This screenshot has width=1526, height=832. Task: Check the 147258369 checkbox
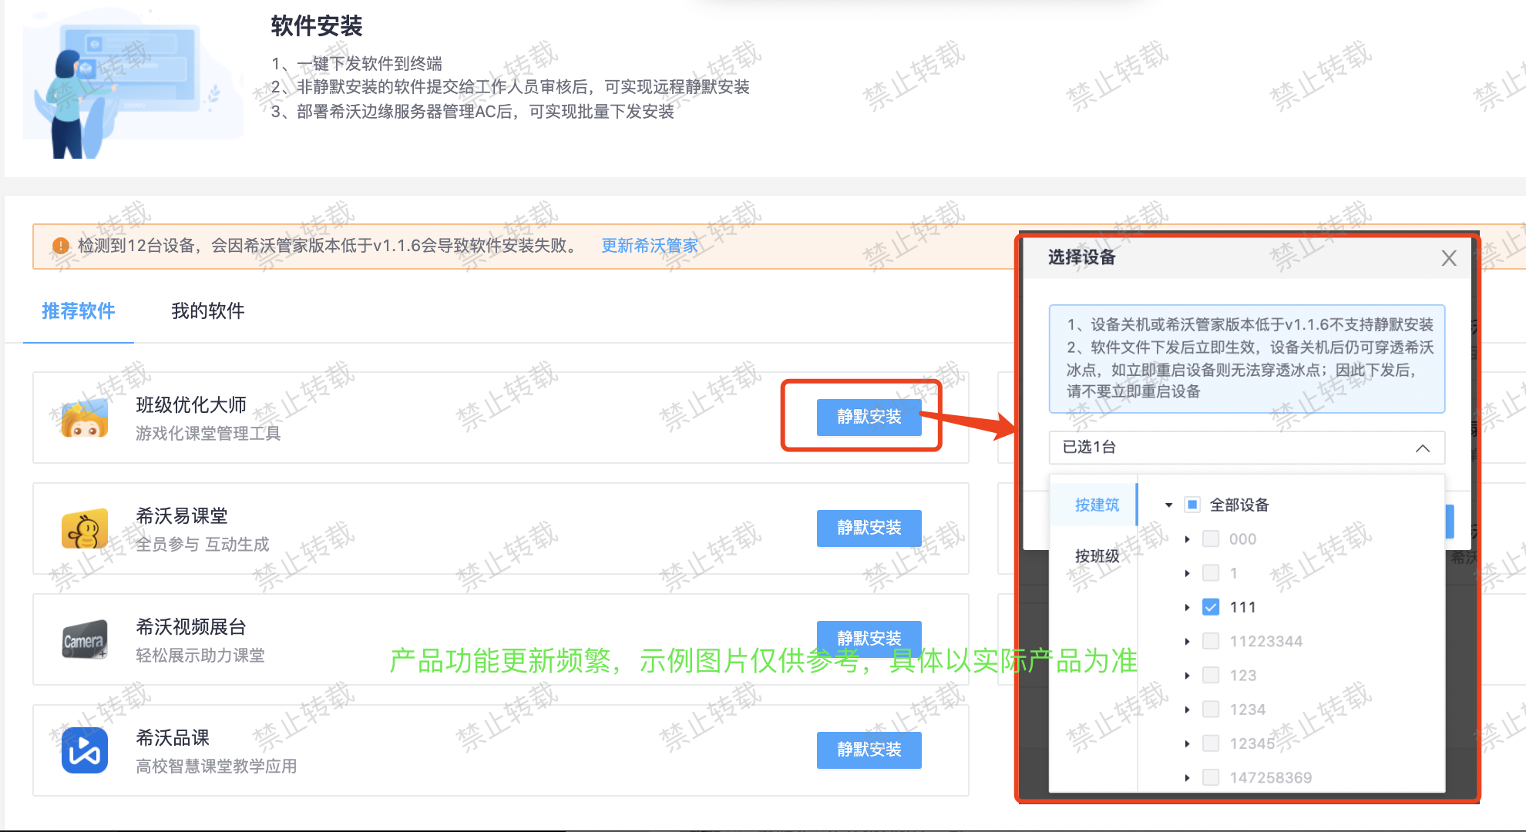click(1211, 777)
